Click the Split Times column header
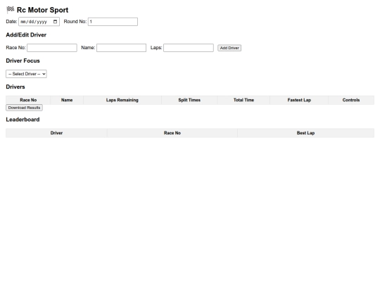 click(x=189, y=100)
